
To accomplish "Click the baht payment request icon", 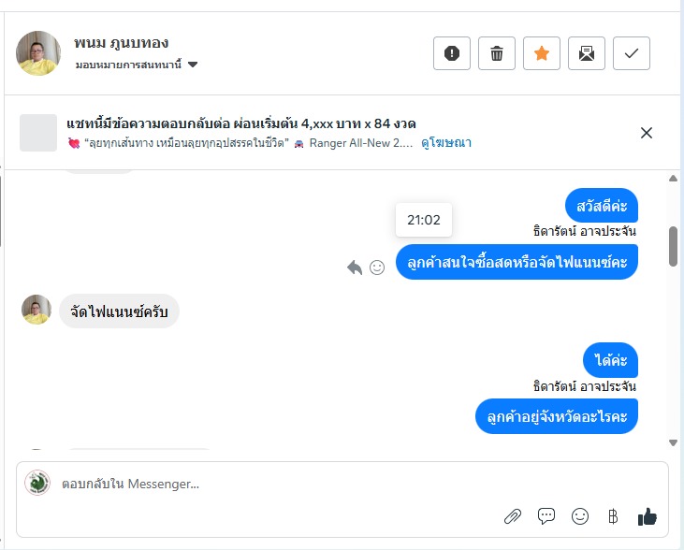I will click(x=613, y=515).
